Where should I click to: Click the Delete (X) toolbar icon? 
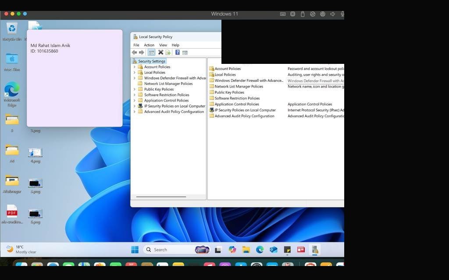click(x=160, y=52)
